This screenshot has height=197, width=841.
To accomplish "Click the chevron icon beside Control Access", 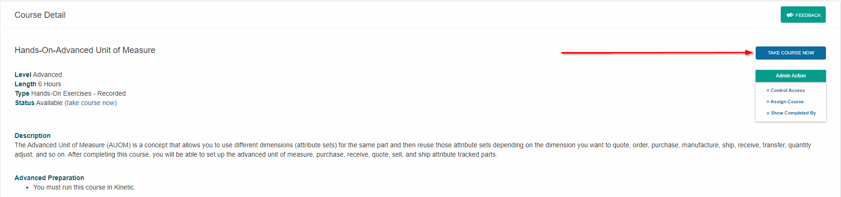I will (768, 91).
